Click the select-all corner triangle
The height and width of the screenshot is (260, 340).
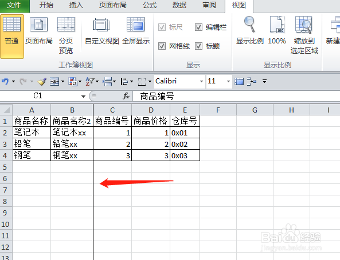(6, 110)
